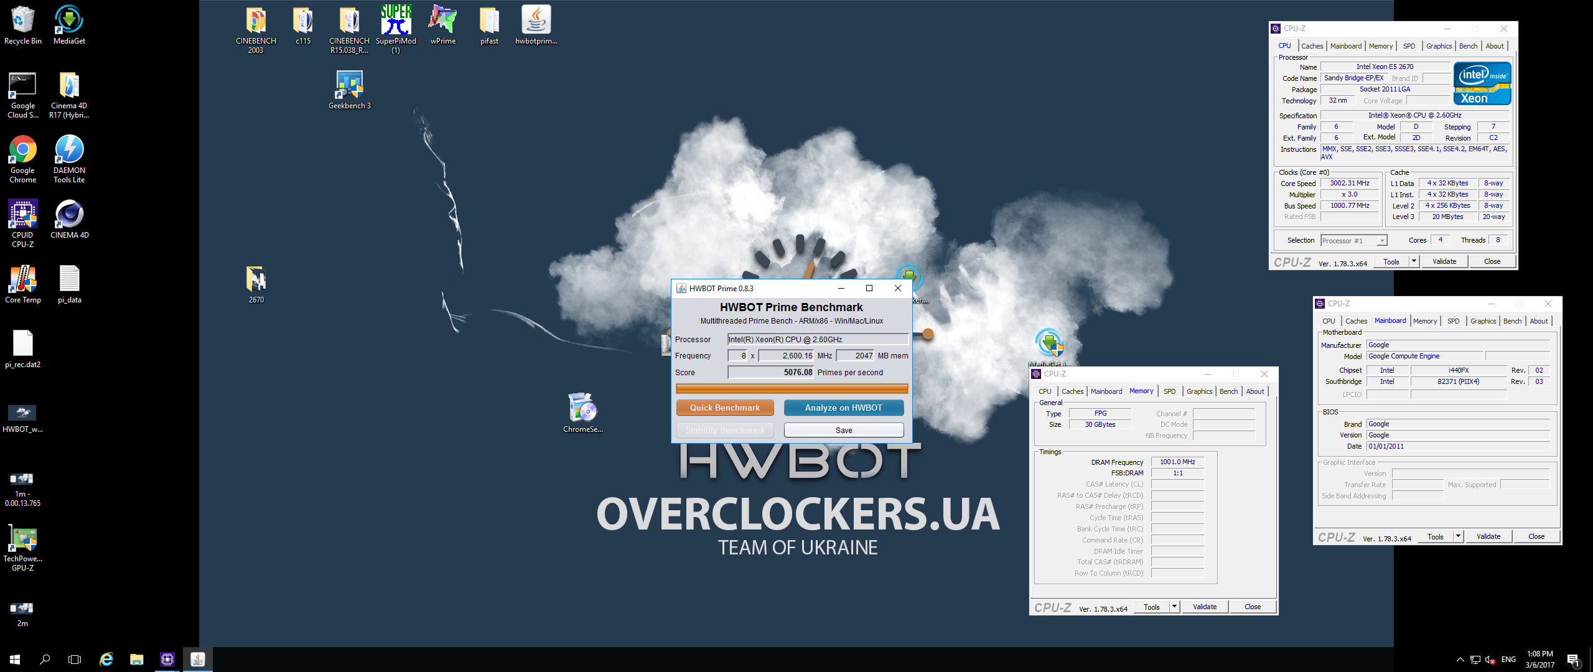The image size is (1593, 672).
Task: Select the c115 folder icon
Action: [303, 26]
